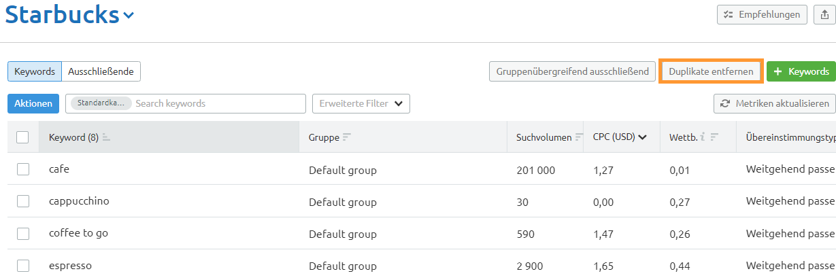Click the Übereinstimmungstyp column header
The width and height of the screenshot is (836, 280).
pos(790,137)
